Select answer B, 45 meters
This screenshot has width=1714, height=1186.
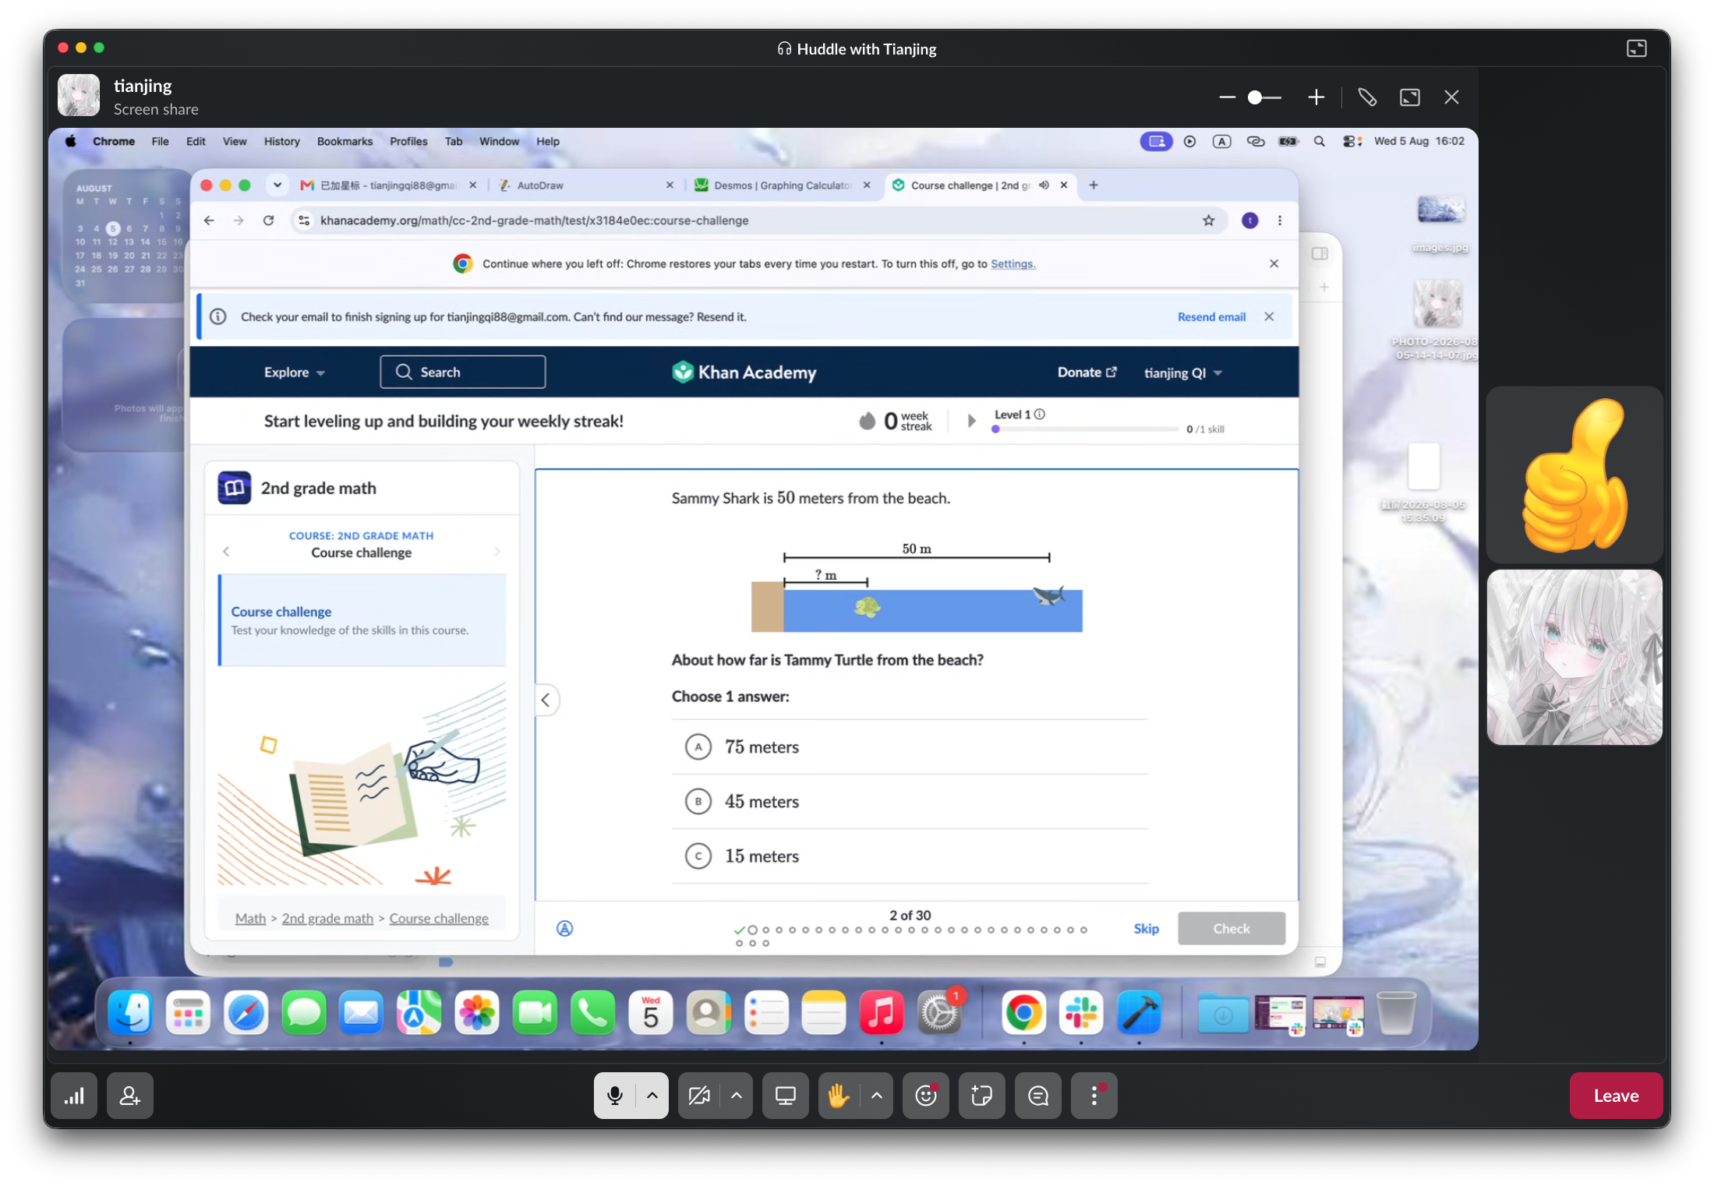910,802
